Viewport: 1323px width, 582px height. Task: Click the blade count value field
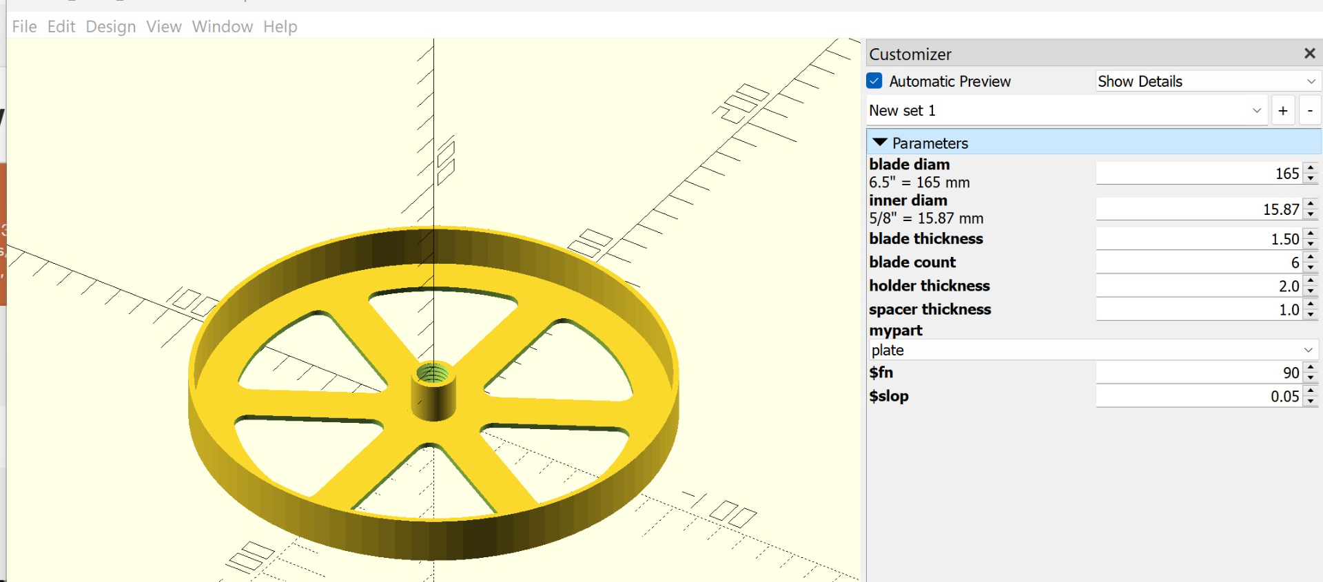pyautogui.click(x=1200, y=262)
